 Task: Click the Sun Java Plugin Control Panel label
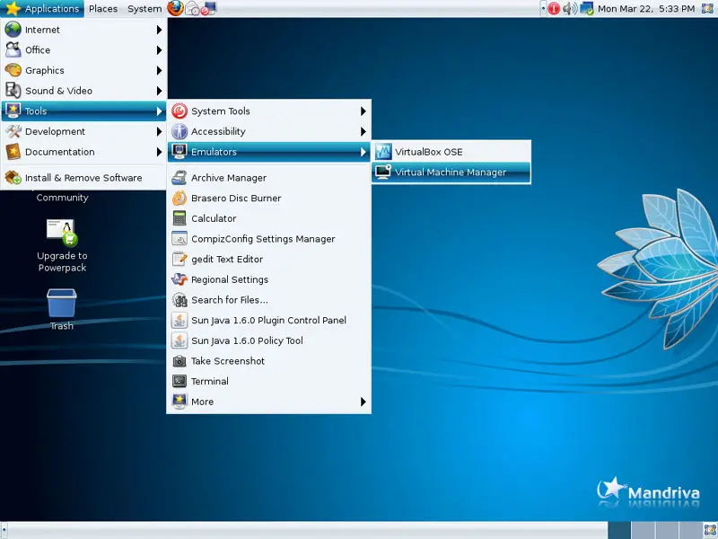click(268, 321)
